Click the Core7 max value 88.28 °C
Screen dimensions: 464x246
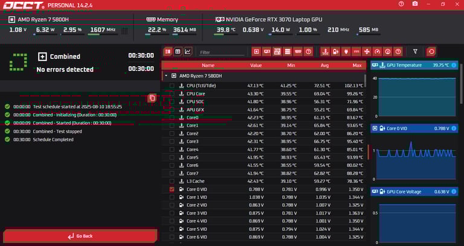(355, 174)
